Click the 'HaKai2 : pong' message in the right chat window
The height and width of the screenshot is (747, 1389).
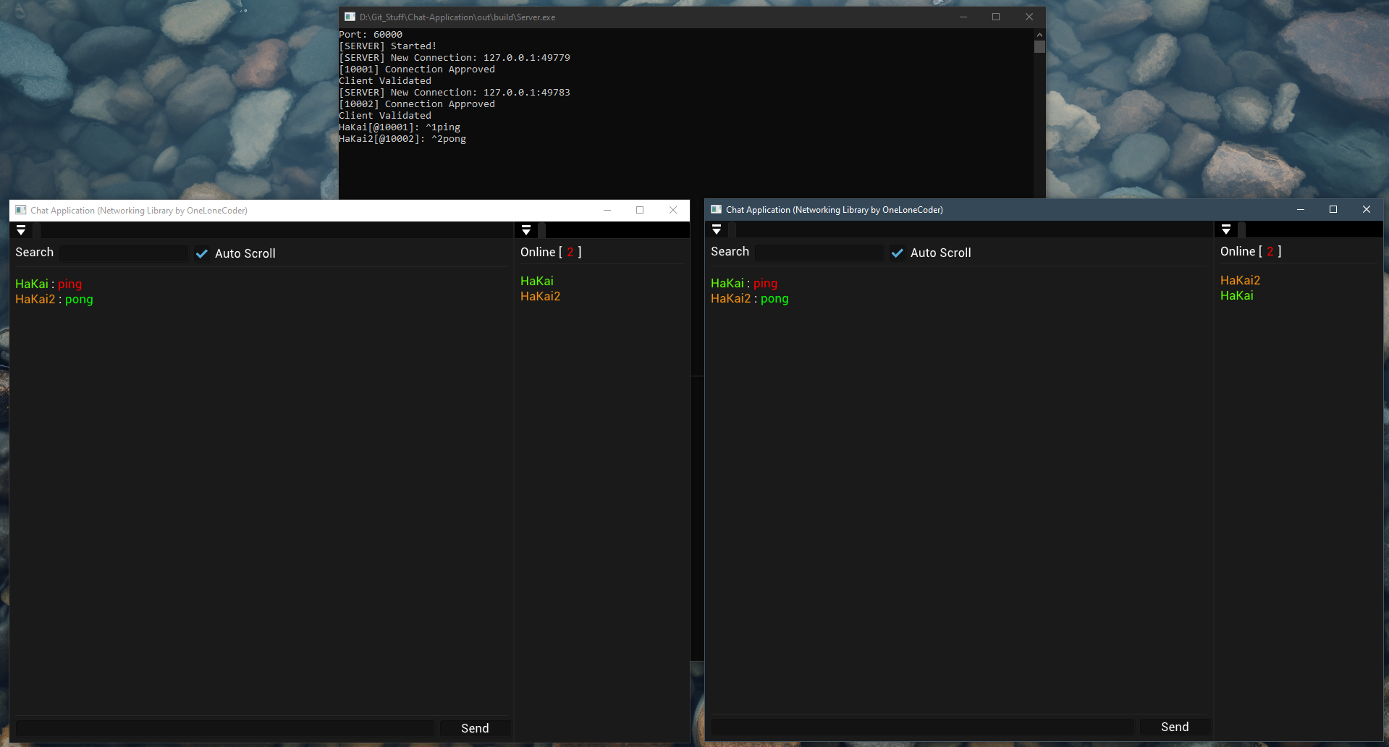[x=750, y=298]
